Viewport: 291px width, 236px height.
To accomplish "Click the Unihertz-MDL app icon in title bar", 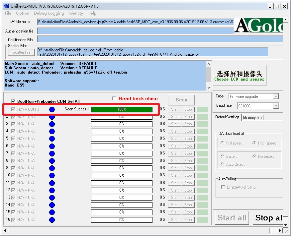I will [6, 6].
